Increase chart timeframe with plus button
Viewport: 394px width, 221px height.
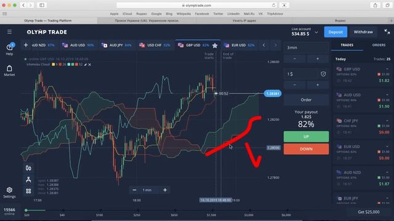pyautogui.click(x=165, y=190)
